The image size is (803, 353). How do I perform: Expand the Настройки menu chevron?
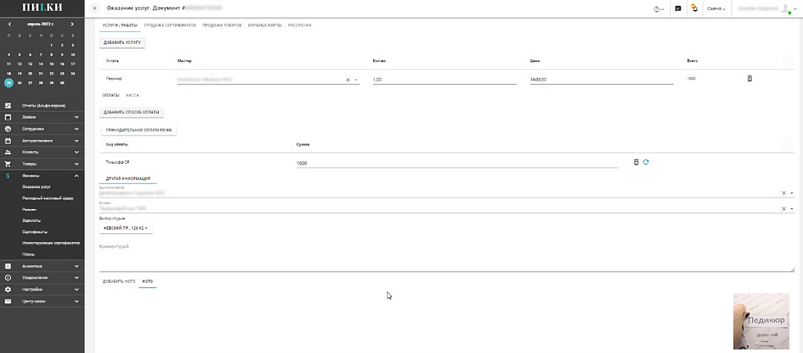coord(77,289)
